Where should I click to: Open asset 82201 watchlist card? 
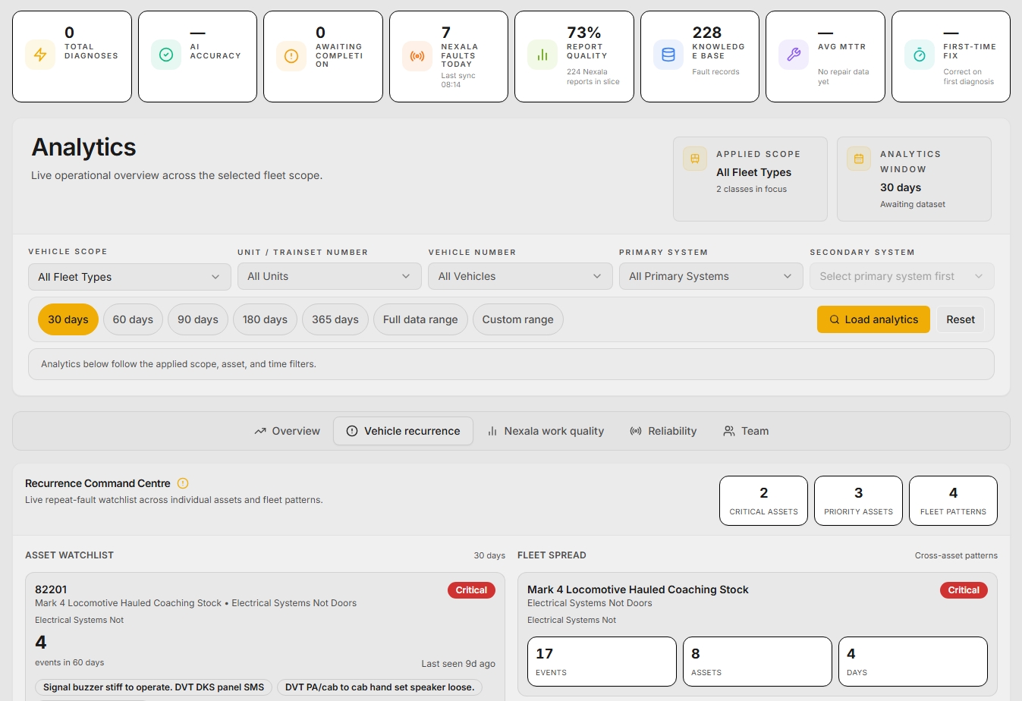click(x=265, y=636)
